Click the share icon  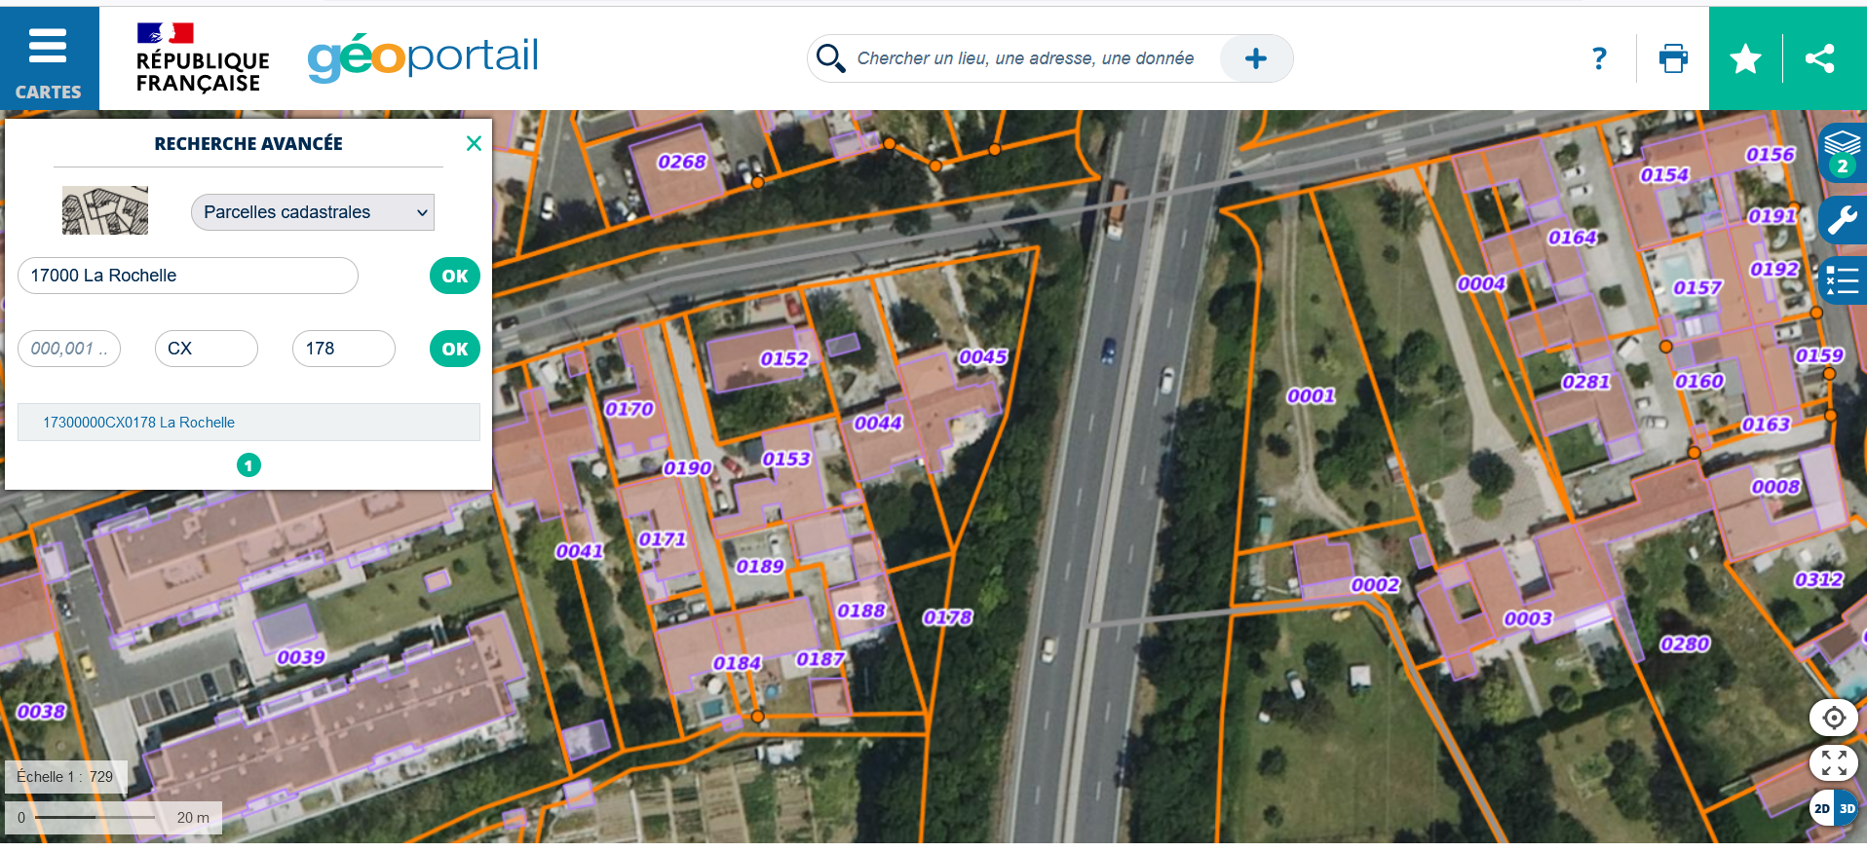tap(1819, 58)
